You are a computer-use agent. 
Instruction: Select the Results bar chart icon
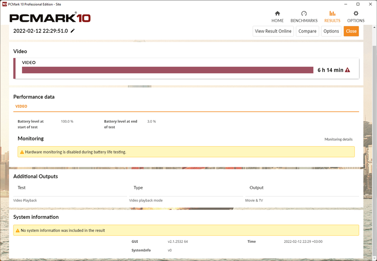pos(332,13)
